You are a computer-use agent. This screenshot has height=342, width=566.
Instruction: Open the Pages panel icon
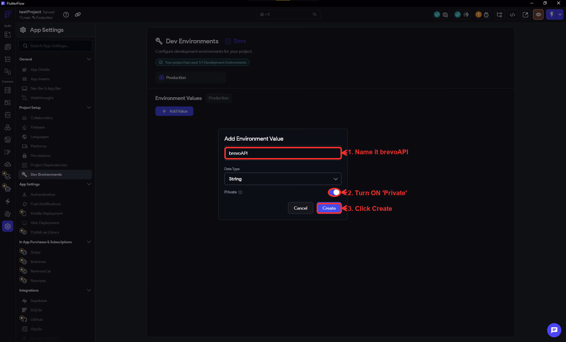pyautogui.click(x=8, y=47)
